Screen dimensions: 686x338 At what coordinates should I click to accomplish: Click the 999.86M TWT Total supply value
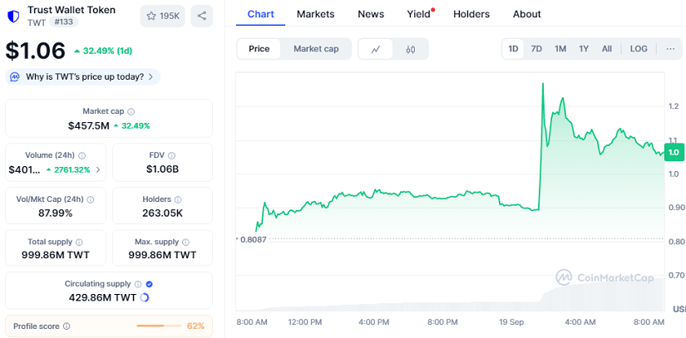point(56,255)
